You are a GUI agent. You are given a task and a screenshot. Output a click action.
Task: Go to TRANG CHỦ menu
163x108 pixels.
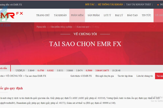[x=43, y=15]
